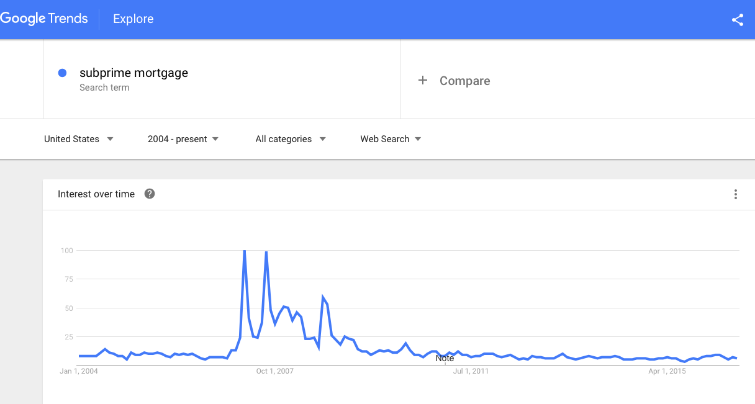755x404 pixels.
Task: Click the Oct 1, 2007 axis label
Action: [x=275, y=371]
